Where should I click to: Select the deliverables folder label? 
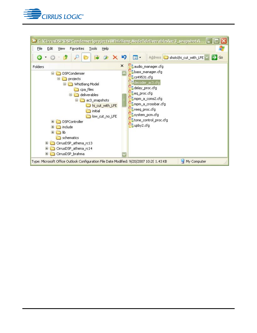[x=89, y=95]
